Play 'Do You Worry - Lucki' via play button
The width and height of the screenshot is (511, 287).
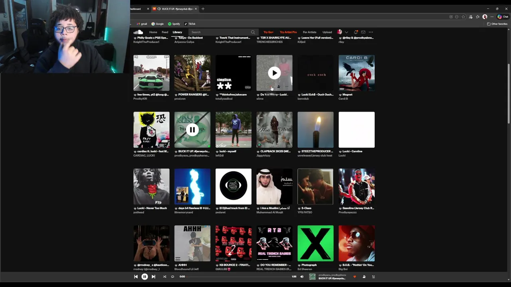click(274, 73)
